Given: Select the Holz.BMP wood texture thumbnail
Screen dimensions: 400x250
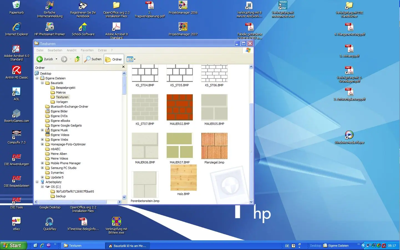Looking at the screenshot, I should coord(184,178).
